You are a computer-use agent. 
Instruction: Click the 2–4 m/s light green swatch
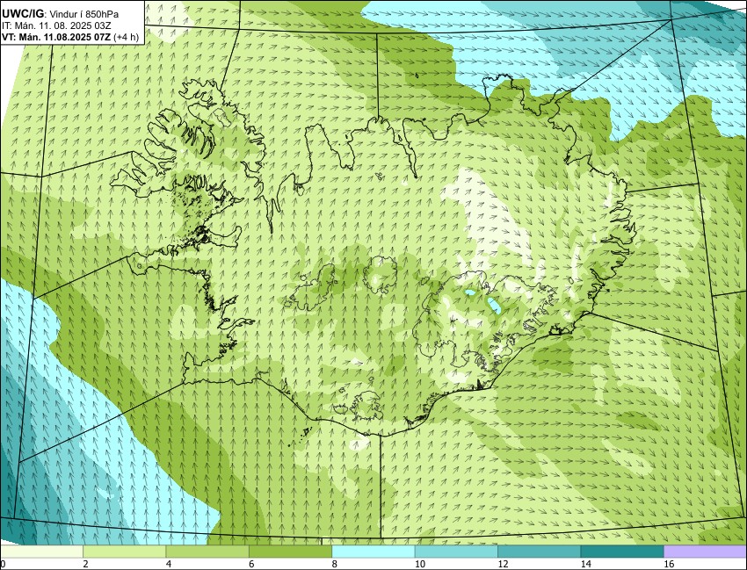[x=124, y=552]
